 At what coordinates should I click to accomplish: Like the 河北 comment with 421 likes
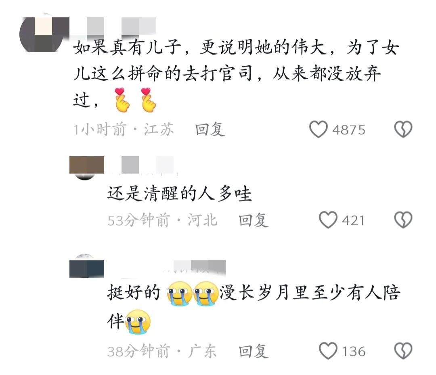328,220
